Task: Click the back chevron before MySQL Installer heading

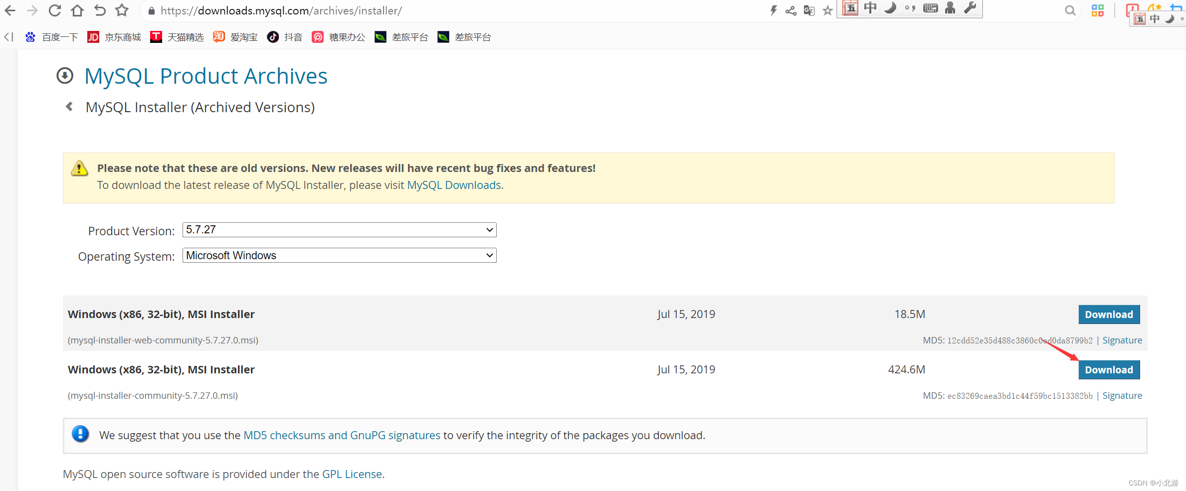Action: [69, 107]
